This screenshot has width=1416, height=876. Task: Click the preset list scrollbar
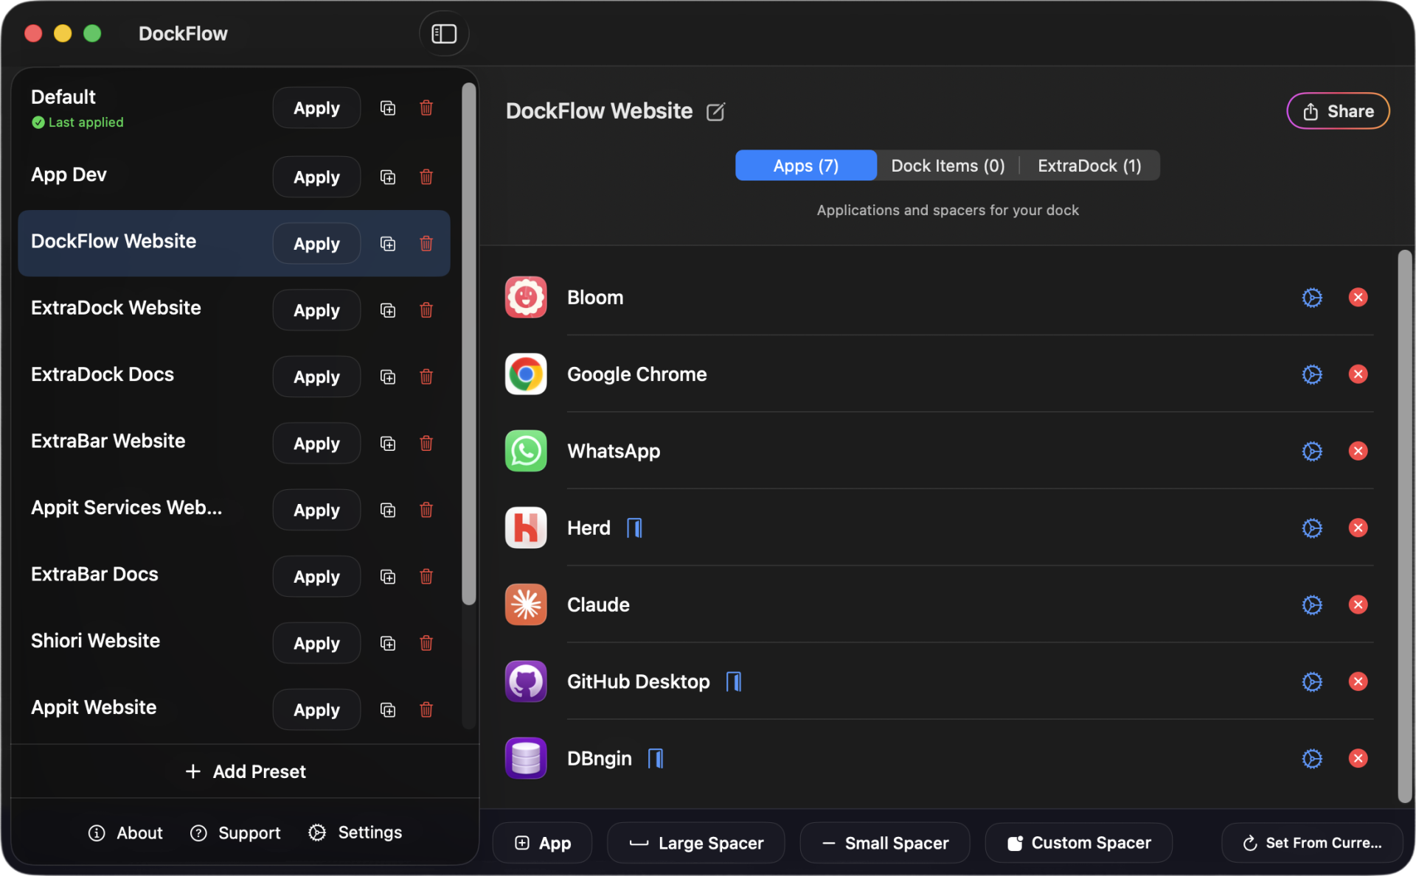(468, 344)
